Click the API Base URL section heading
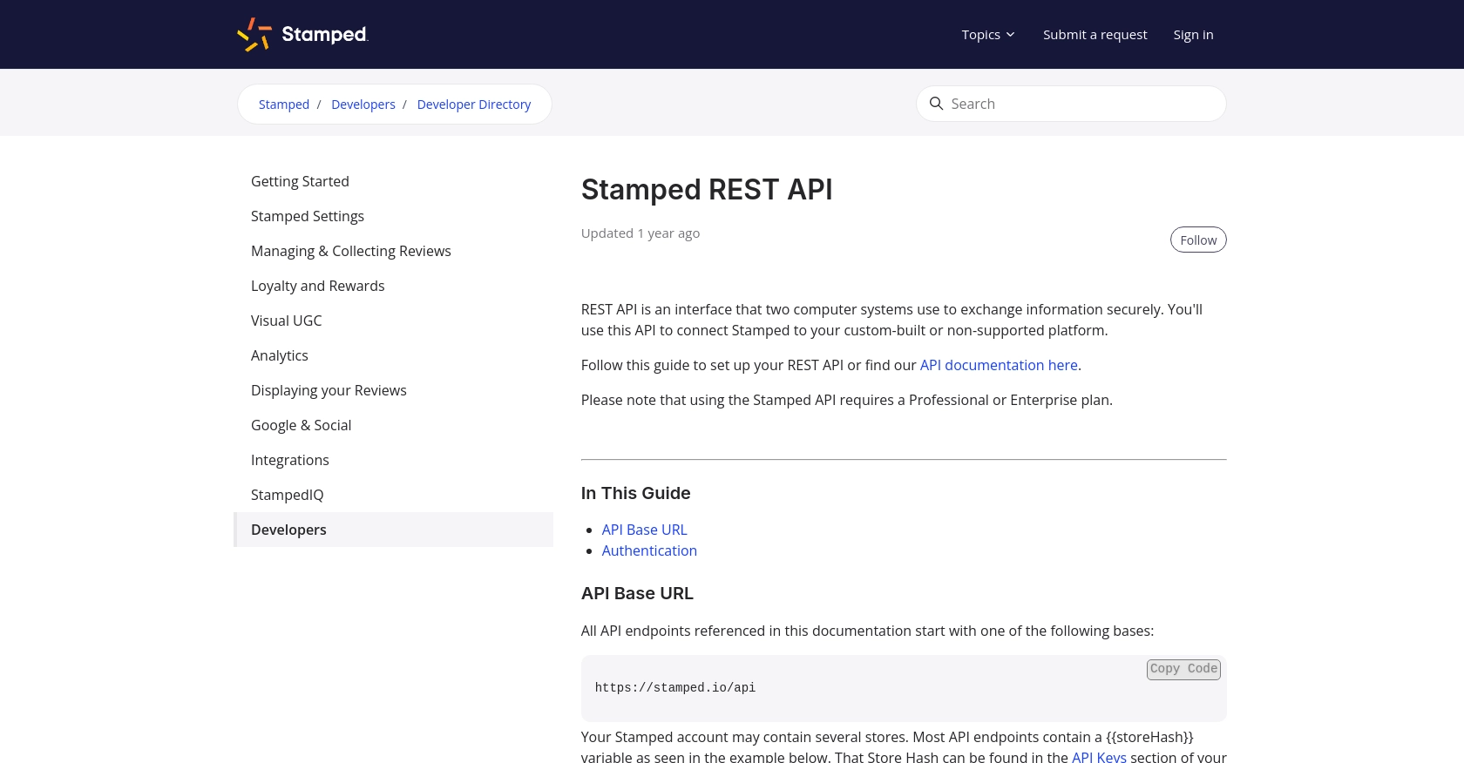The image size is (1464, 763). [x=637, y=593]
